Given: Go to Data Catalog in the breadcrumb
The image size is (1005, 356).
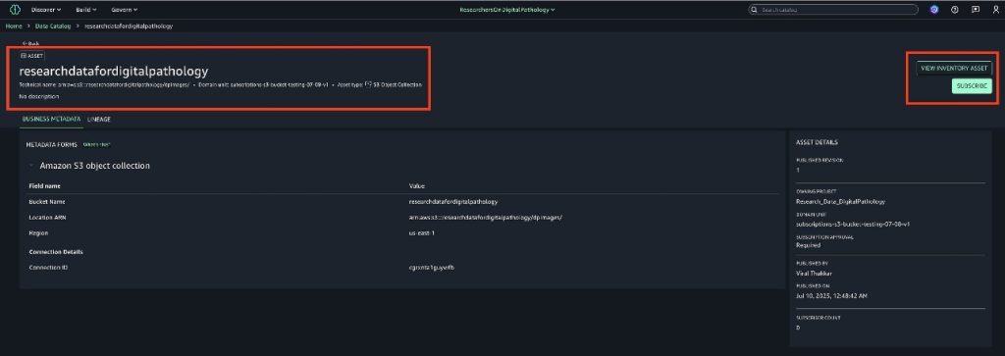Looking at the screenshot, I should click(53, 26).
